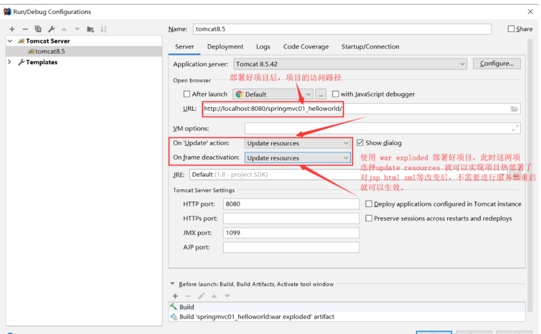The height and width of the screenshot is (334, 541).
Task: Open On frame deactivation dropdown
Action: pos(298,158)
